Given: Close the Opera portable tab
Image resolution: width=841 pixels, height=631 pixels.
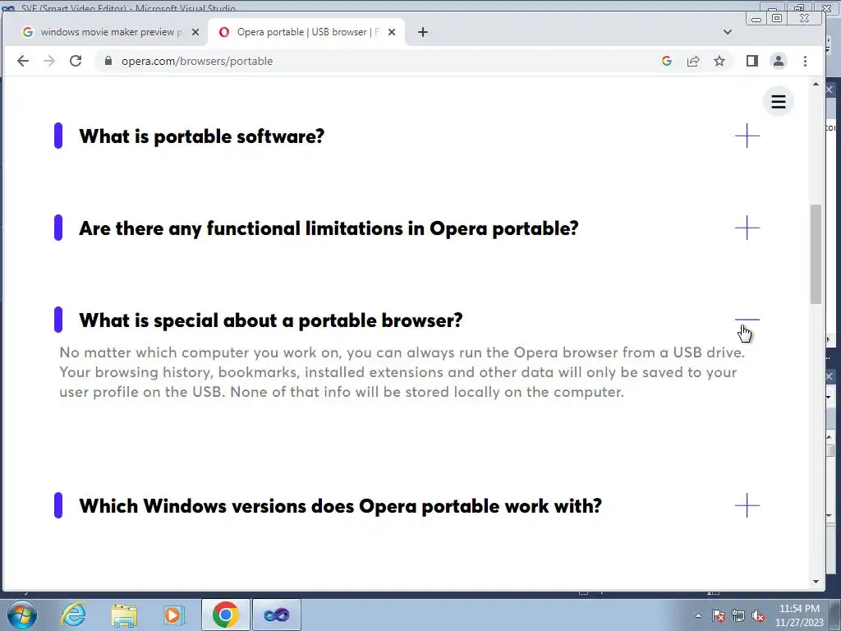Looking at the screenshot, I should (392, 32).
